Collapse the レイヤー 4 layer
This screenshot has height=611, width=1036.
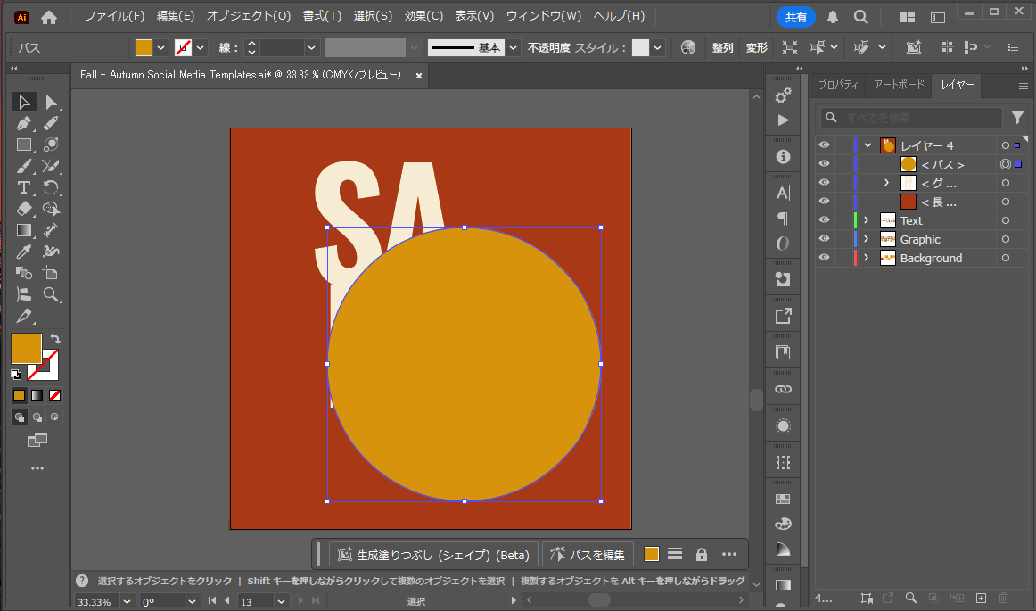[x=867, y=144]
